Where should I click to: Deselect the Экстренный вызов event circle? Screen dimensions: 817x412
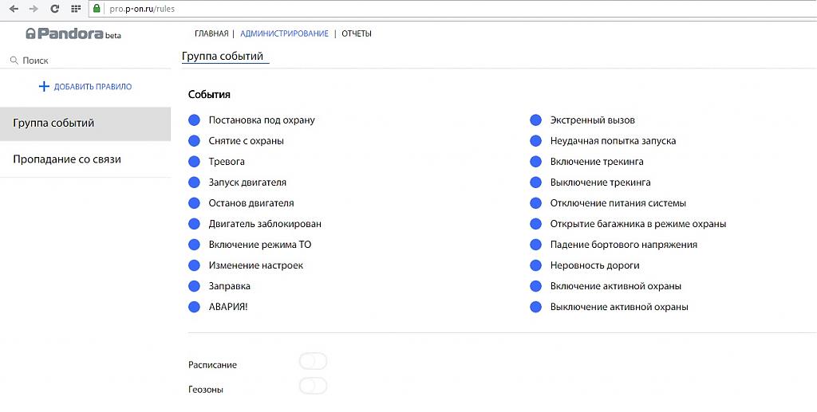535,120
